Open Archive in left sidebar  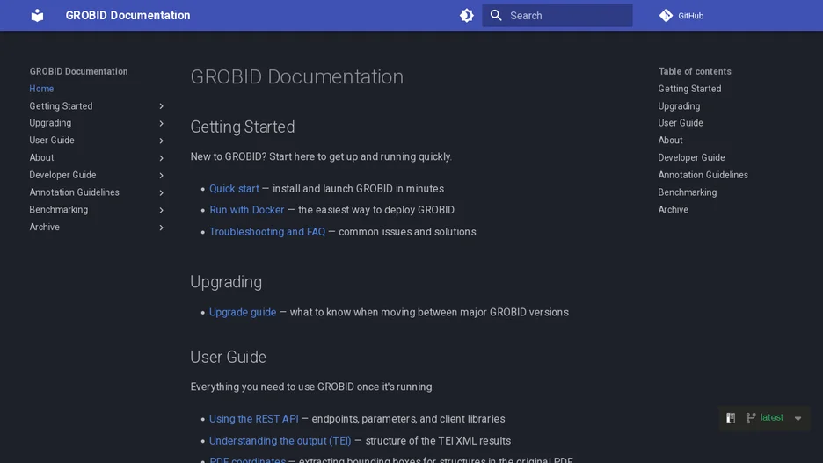[45, 227]
